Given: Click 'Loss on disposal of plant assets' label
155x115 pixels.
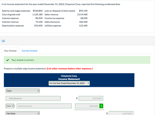Looking at the screenshot, I should pyautogui.click(x=60, y=11).
